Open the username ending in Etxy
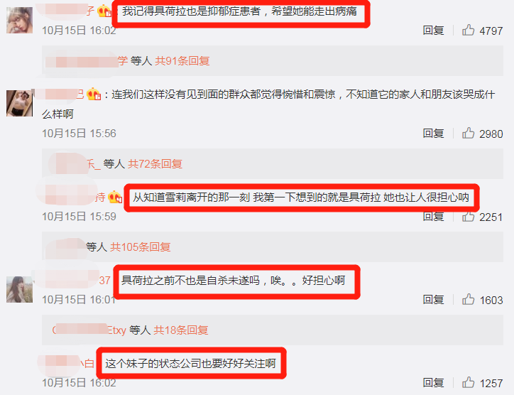514x395 pixels. (89, 330)
